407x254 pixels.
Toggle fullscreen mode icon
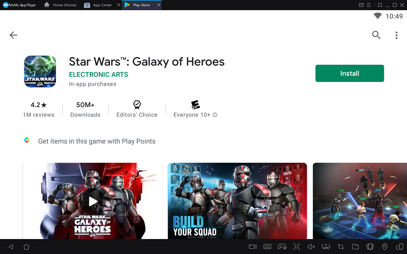pyautogui.click(x=296, y=247)
